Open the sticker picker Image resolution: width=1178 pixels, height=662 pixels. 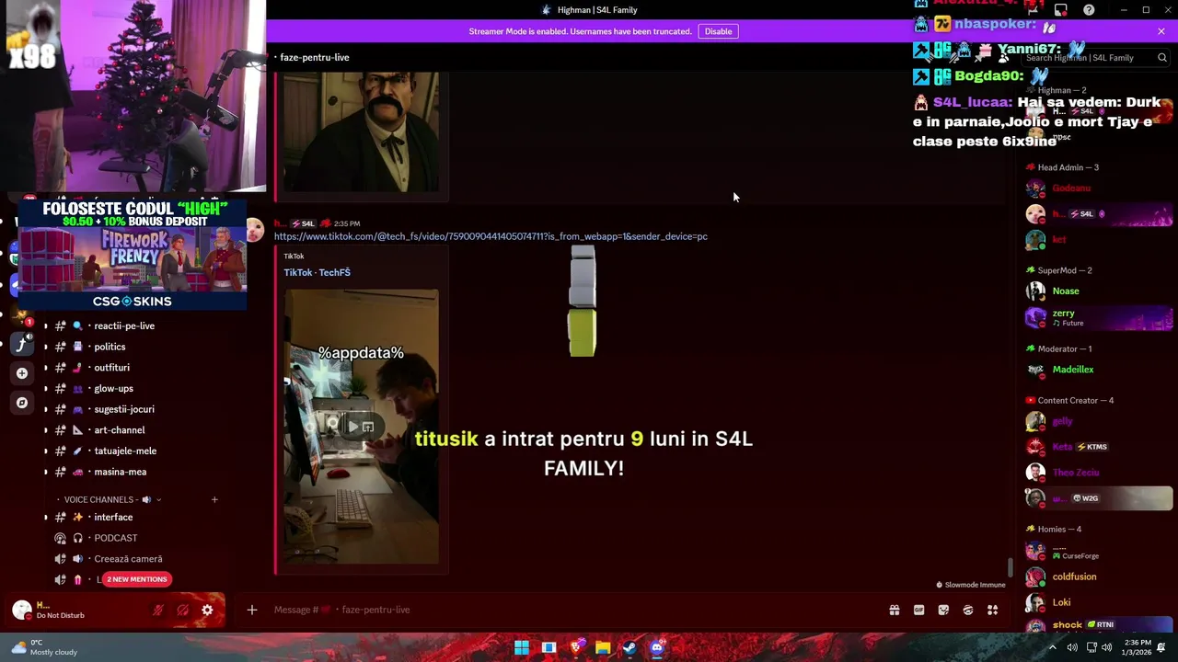click(x=943, y=610)
